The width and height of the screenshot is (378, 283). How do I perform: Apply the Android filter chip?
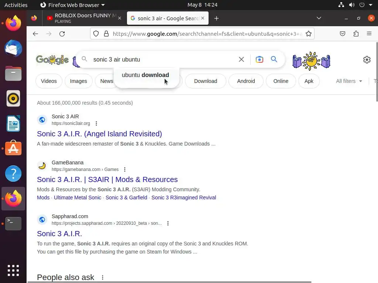[246, 81]
